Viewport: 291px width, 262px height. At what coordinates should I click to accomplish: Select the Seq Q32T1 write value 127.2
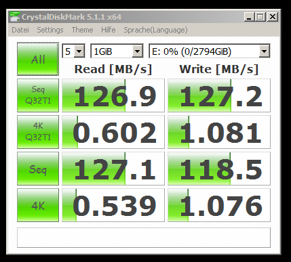pos(219,95)
